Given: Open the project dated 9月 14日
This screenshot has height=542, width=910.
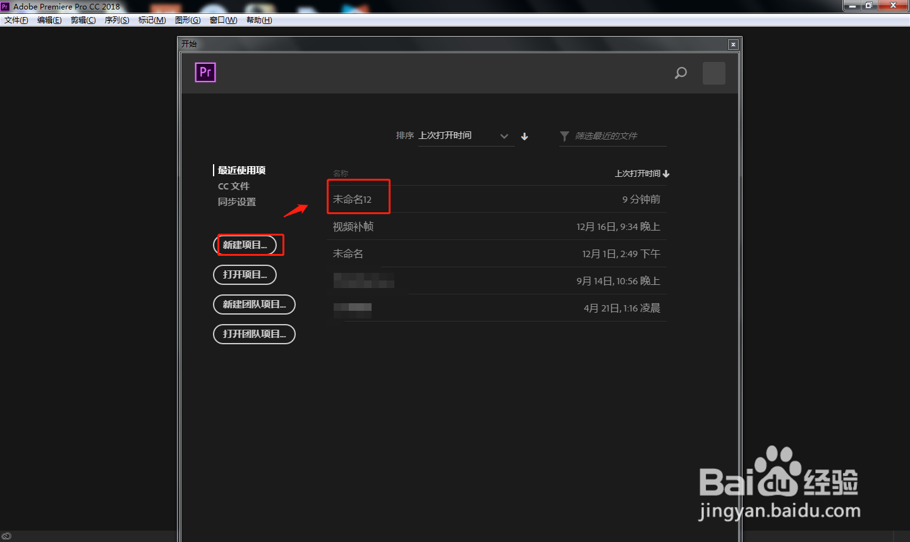Looking at the screenshot, I should coord(497,281).
